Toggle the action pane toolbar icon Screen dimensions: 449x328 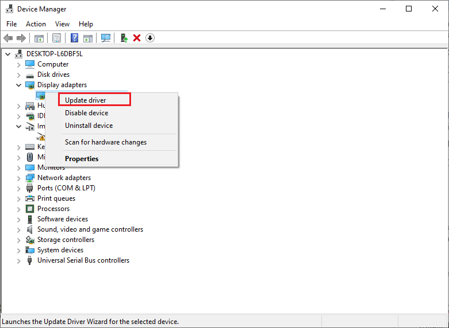tap(88, 38)
